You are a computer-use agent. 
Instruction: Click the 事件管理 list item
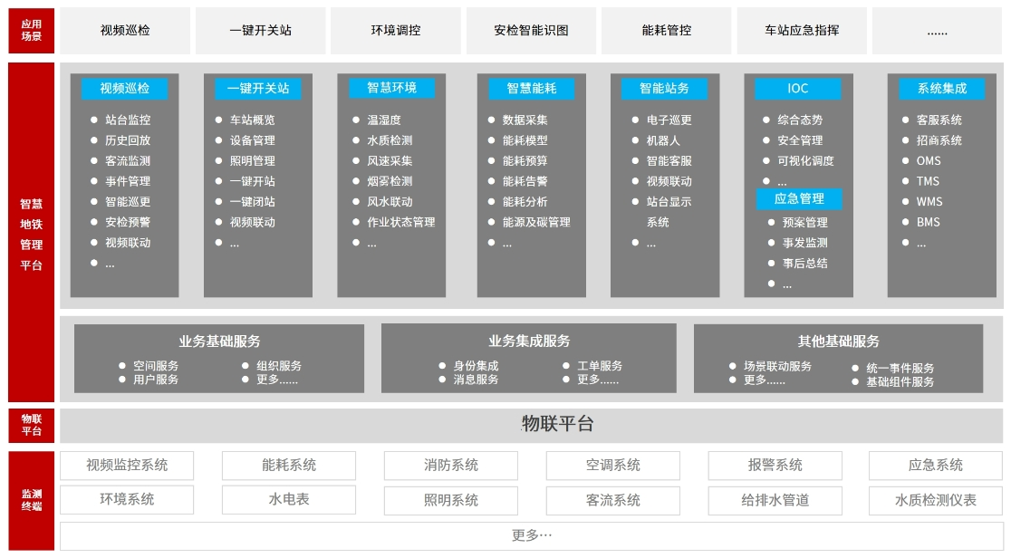coord(128,181)
